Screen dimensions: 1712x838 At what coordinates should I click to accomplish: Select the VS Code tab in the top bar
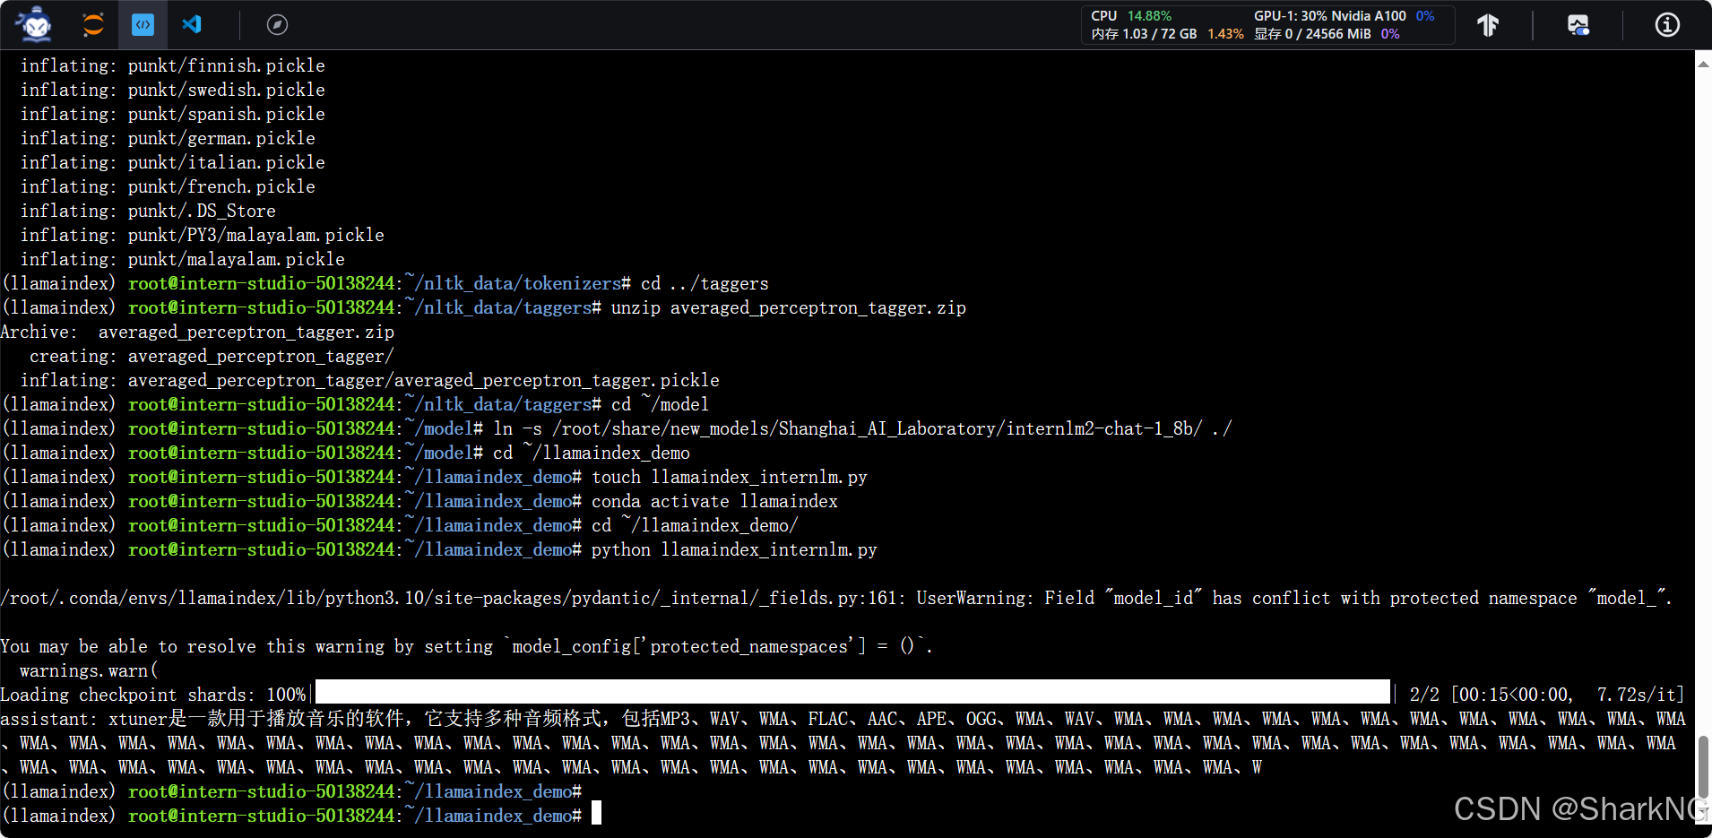click(191, 24)
